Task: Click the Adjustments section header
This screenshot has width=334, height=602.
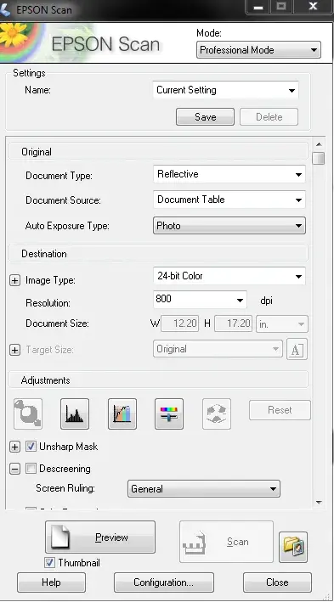Action: pyautogui.click(x=158, y=380)
